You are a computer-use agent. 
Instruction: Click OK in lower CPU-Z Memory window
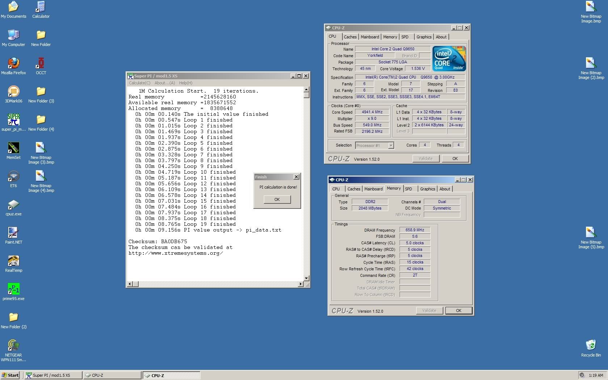[459, 311]
